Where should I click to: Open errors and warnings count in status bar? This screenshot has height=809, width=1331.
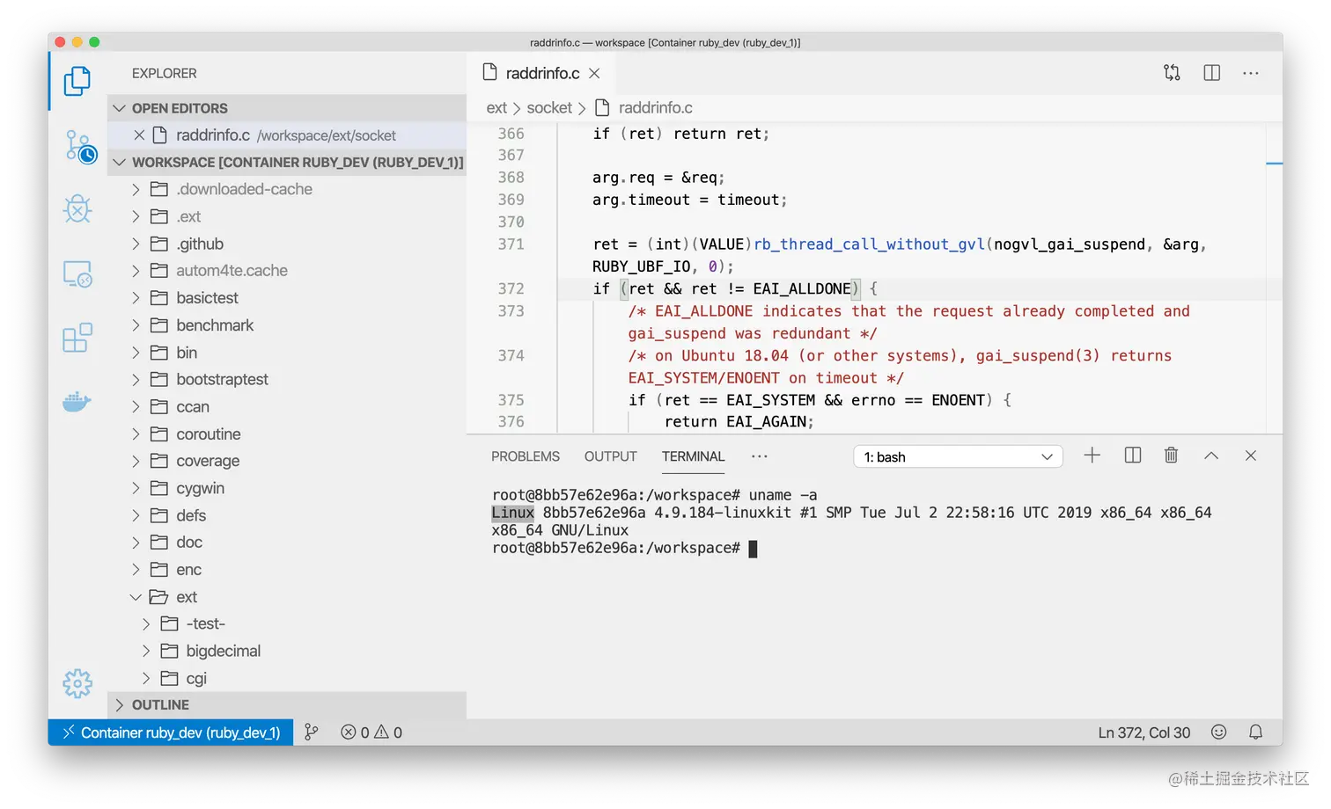(371, 732)
